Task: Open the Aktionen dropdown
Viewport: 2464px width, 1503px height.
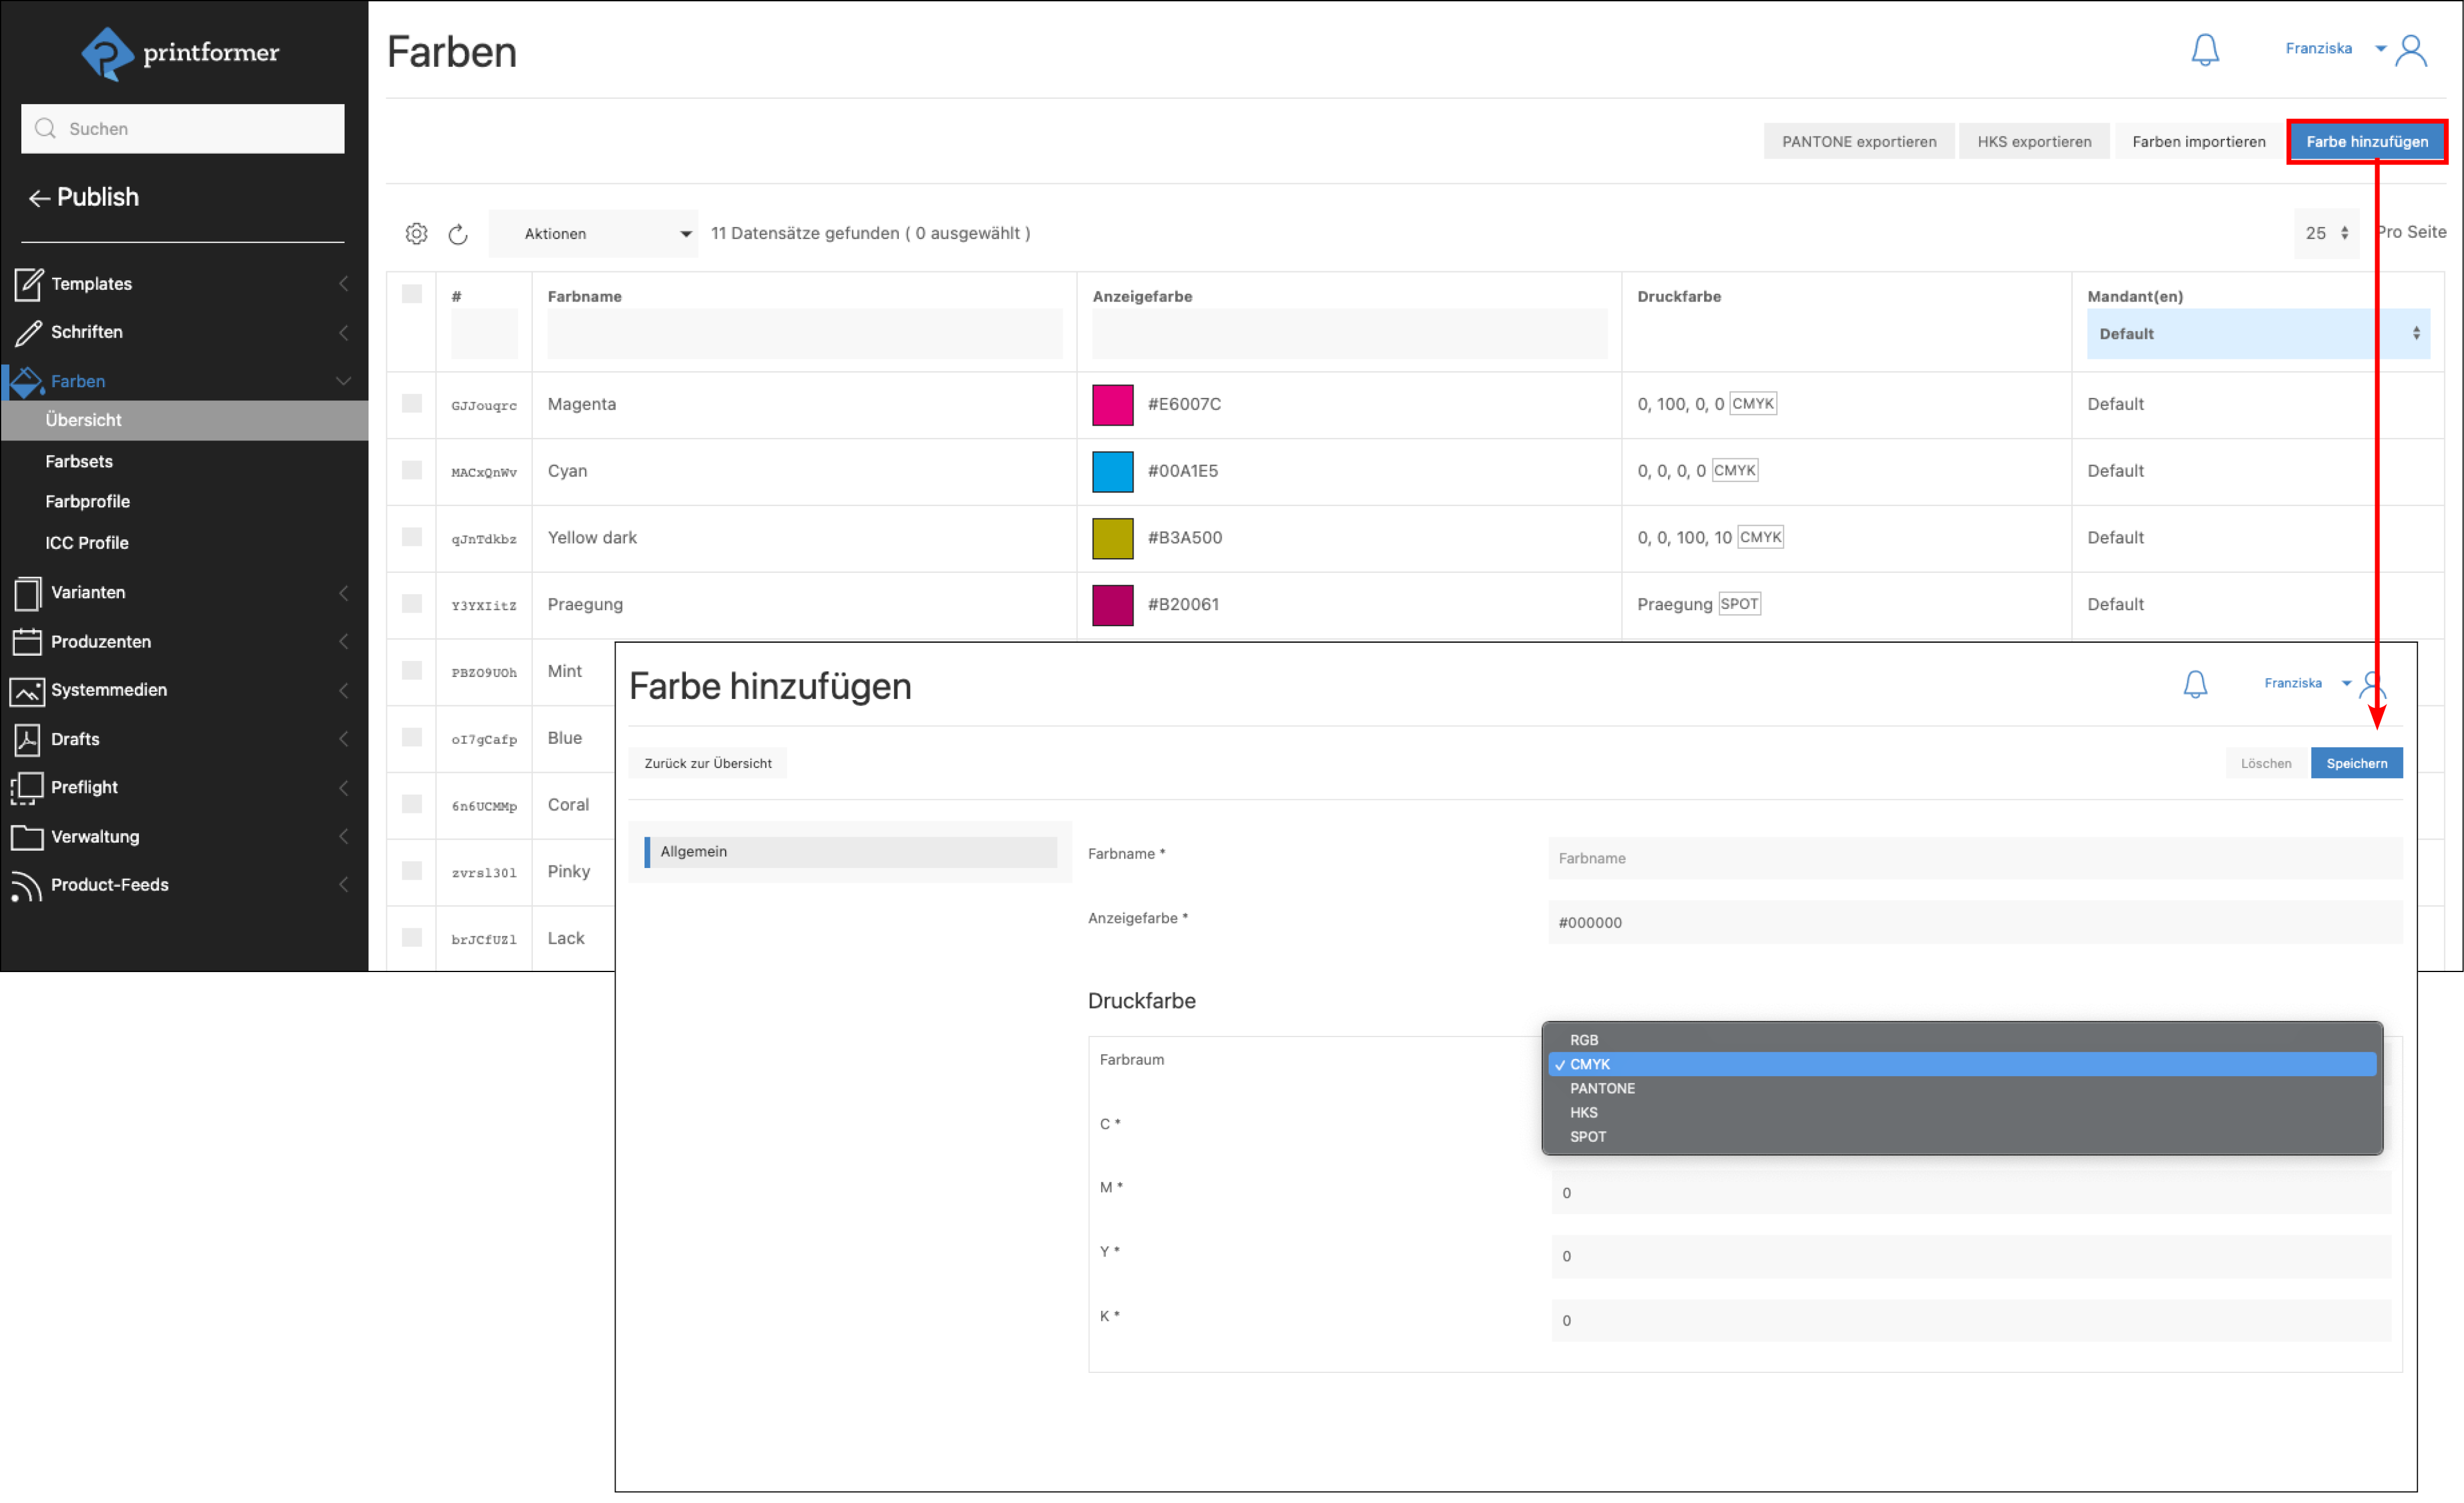Action: pyautogui.click(x=593, y=233)
